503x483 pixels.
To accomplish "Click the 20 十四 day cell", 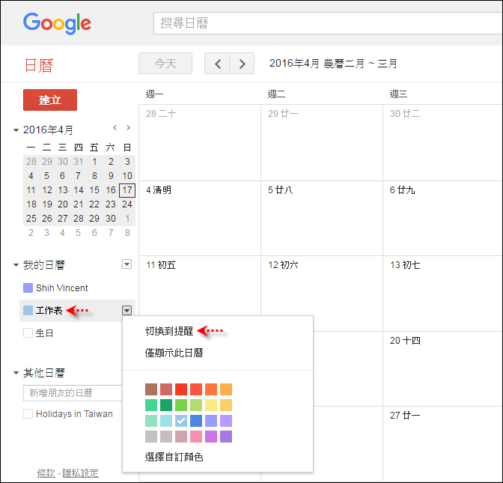I will click(x=442, y=368).
